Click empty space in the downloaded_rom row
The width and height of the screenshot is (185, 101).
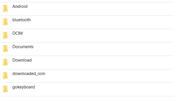[x=100, y=76]
